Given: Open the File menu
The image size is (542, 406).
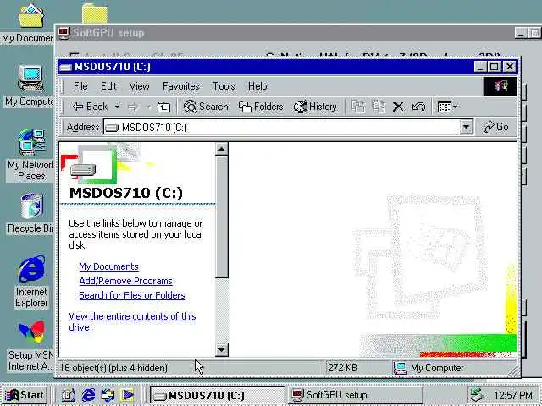Looking at the screenshot, I should coord(80,86).
